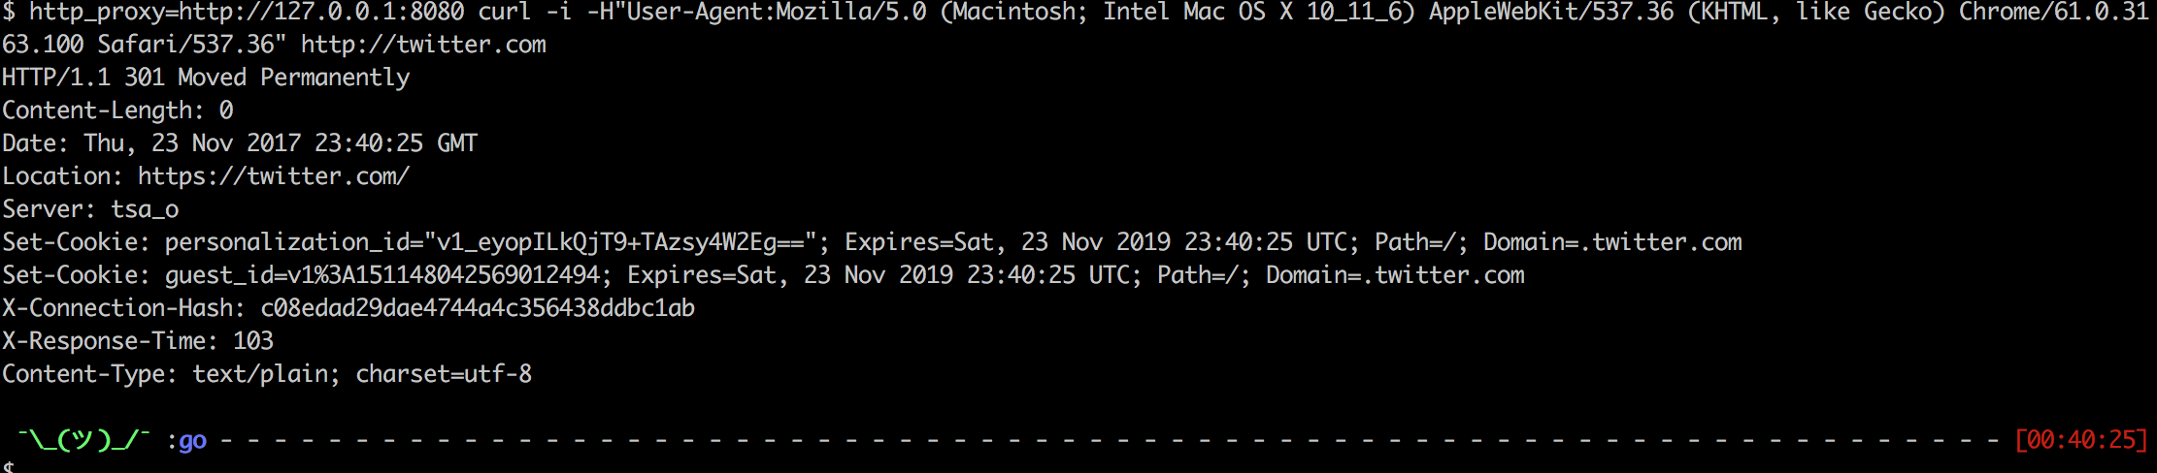Viewport: 2157px width, 473px height.
Task: Click the HTTP/1.1 301 Moved Permanently line
Action: click(206, 78)
